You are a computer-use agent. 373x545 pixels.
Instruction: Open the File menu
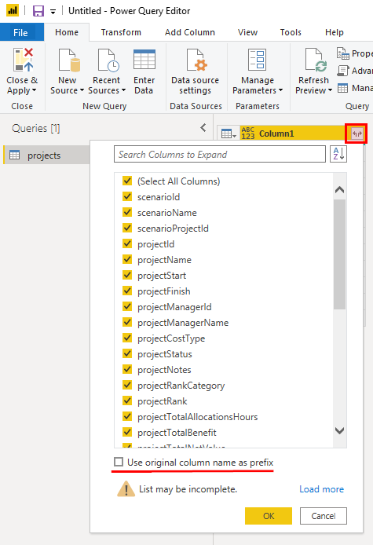20,32
